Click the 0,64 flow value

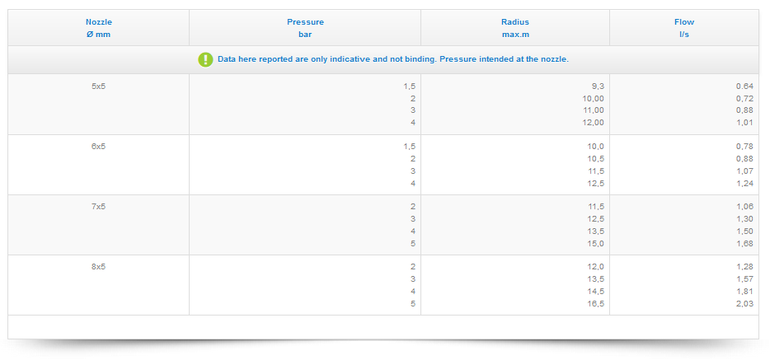coord(744,86)
